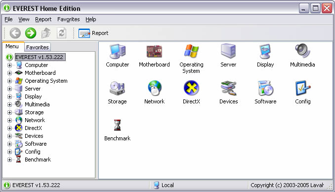The image size is (335, 192).
Task: Open the Favorites menu in menu bar
Action: (x=69, y=19)
